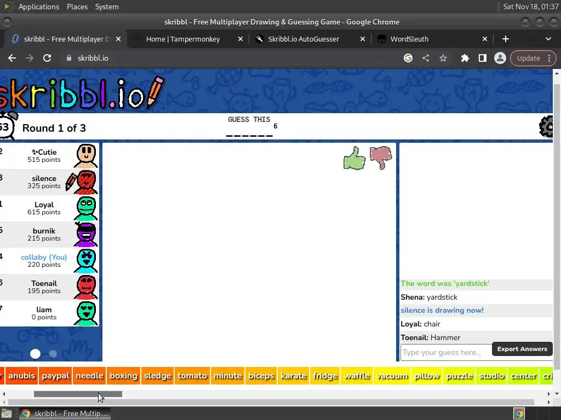The width and height of the screenshot is (561, 420).
Task: Pick the 'center' word suggestion
Action: point(523,376)
